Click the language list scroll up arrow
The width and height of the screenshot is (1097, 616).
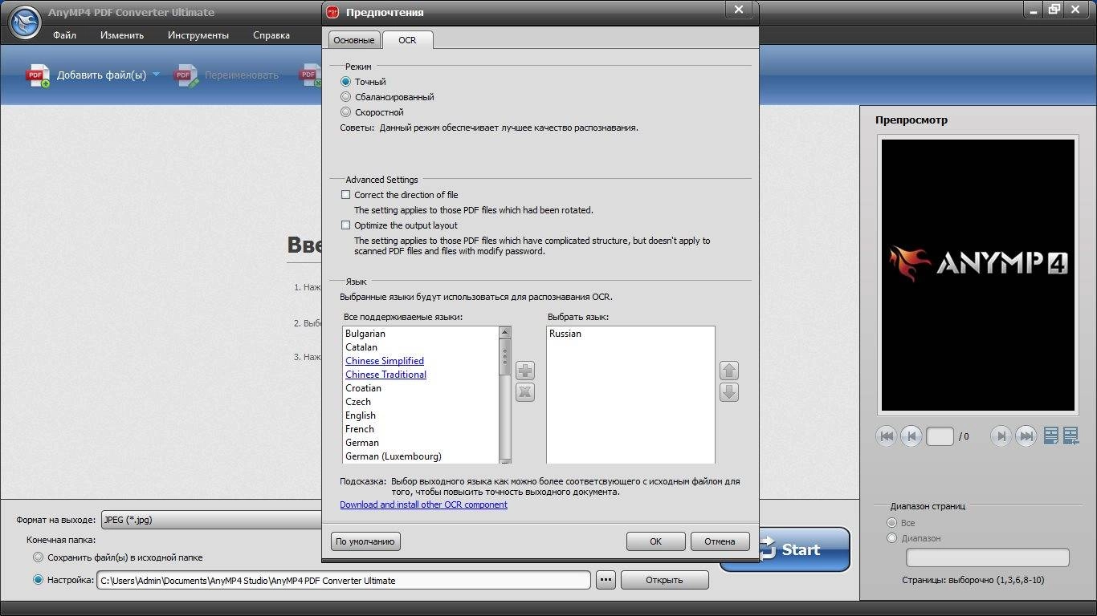pos(505,332)
